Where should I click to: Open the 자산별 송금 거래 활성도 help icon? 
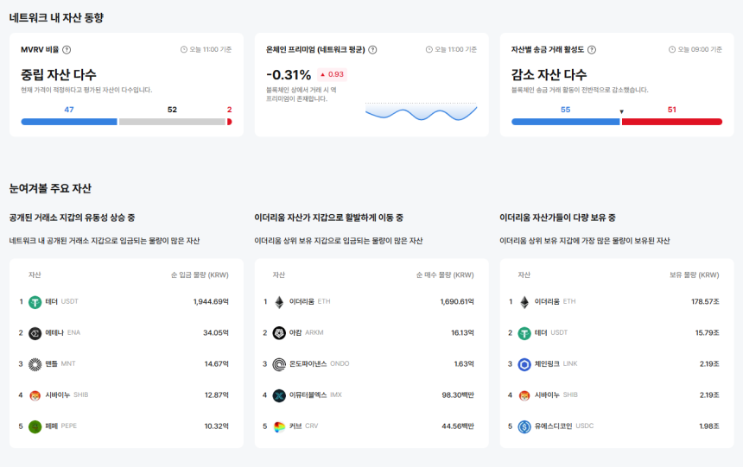pyautogui.click(x=592, y=50)
